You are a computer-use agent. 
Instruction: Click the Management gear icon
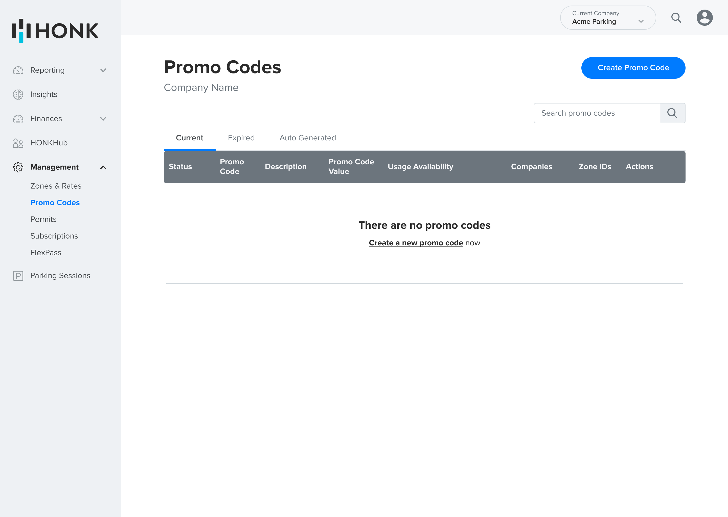(18, 167)
